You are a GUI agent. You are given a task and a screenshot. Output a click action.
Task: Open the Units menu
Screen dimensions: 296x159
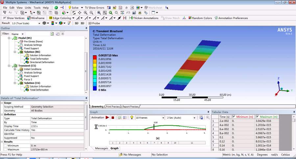click(28, 8)
